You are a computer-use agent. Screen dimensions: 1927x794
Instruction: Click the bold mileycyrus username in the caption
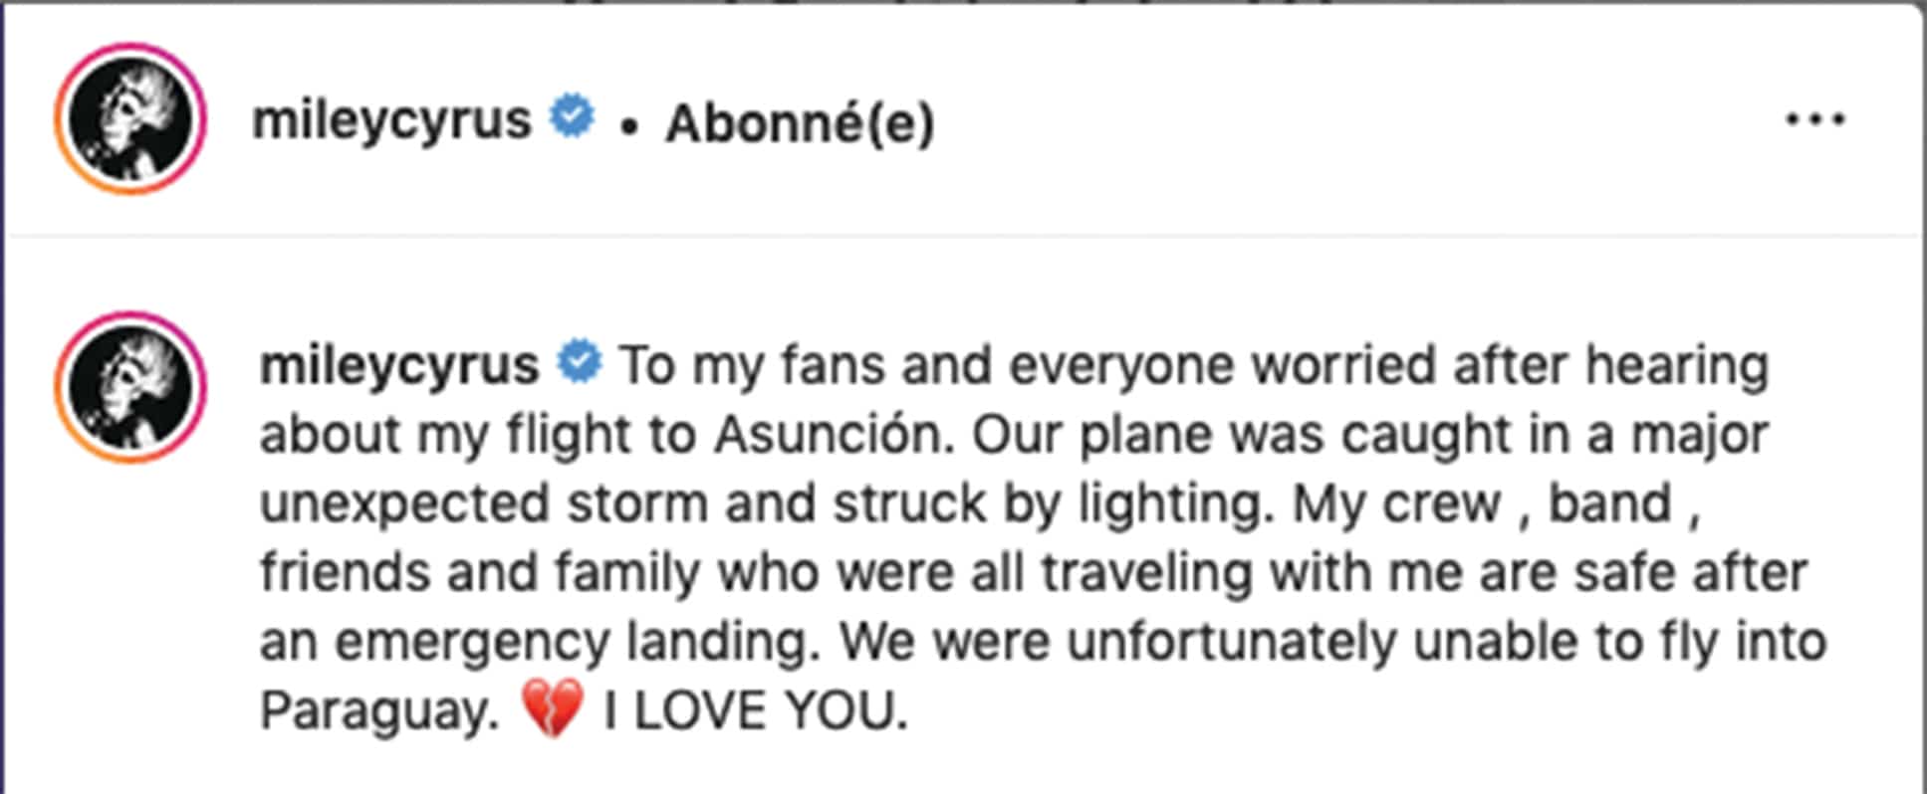click(398, 365)
